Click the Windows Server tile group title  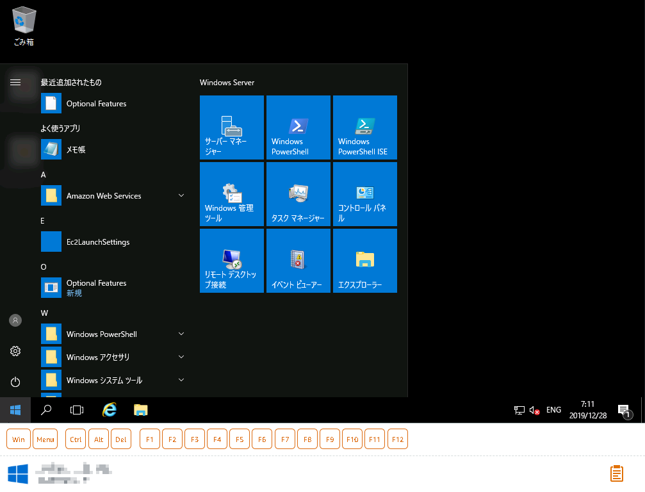(x=227, y=82)
